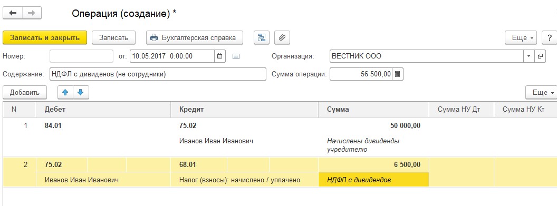Move the row up with the blue arrow
The height and width of the screenshot is (206, 557).
[x=65, y=93]
